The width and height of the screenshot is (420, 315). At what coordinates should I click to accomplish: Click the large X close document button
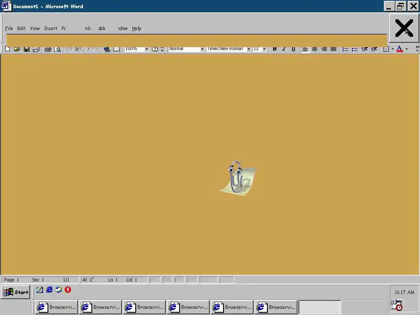point(404,28)
